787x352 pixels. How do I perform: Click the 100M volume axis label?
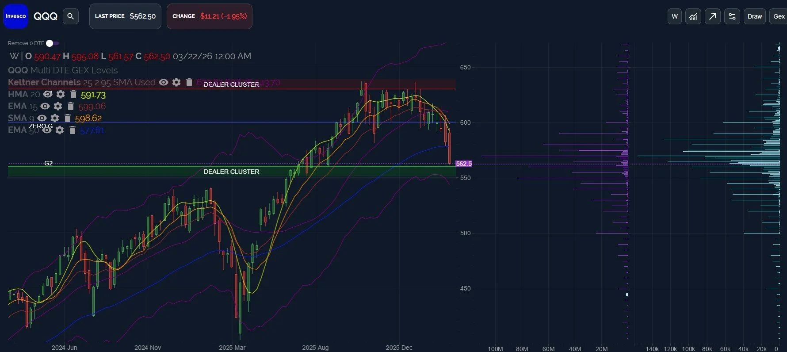[x=495, y=349]
